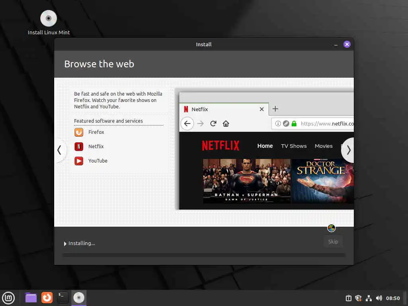Click the 08:50 clock

click(x=392, y=298)
